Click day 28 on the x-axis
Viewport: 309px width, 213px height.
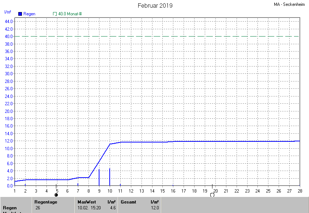[299, 191]
